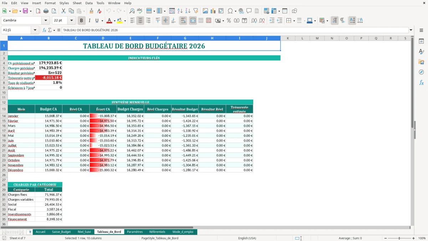Apply AutoFilter funnel icon

point(195,11)
